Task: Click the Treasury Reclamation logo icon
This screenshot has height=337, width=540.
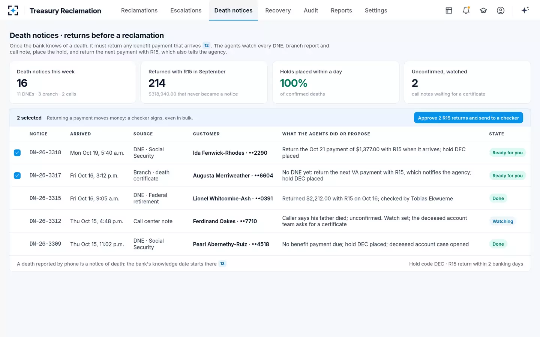Action: click(x=13, y=10)
